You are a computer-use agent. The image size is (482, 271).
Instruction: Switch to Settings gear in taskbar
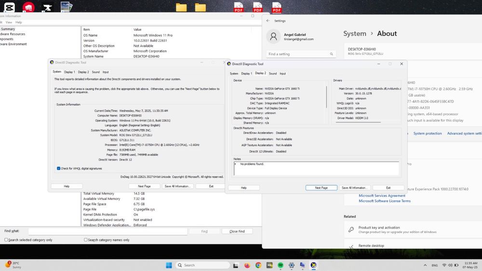pos(292,265)
